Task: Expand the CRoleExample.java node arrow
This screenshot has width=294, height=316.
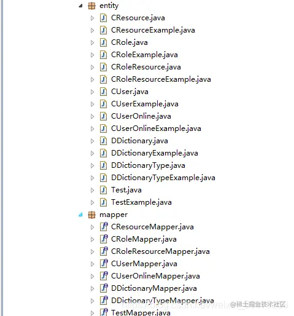Action: [x=92, y=55]
